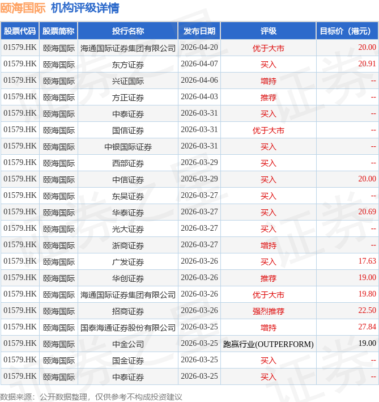Select the 中银国际证券 broker cell
Image resolution: width=379 pixels, height=402 pixels.
click(128, 146)
